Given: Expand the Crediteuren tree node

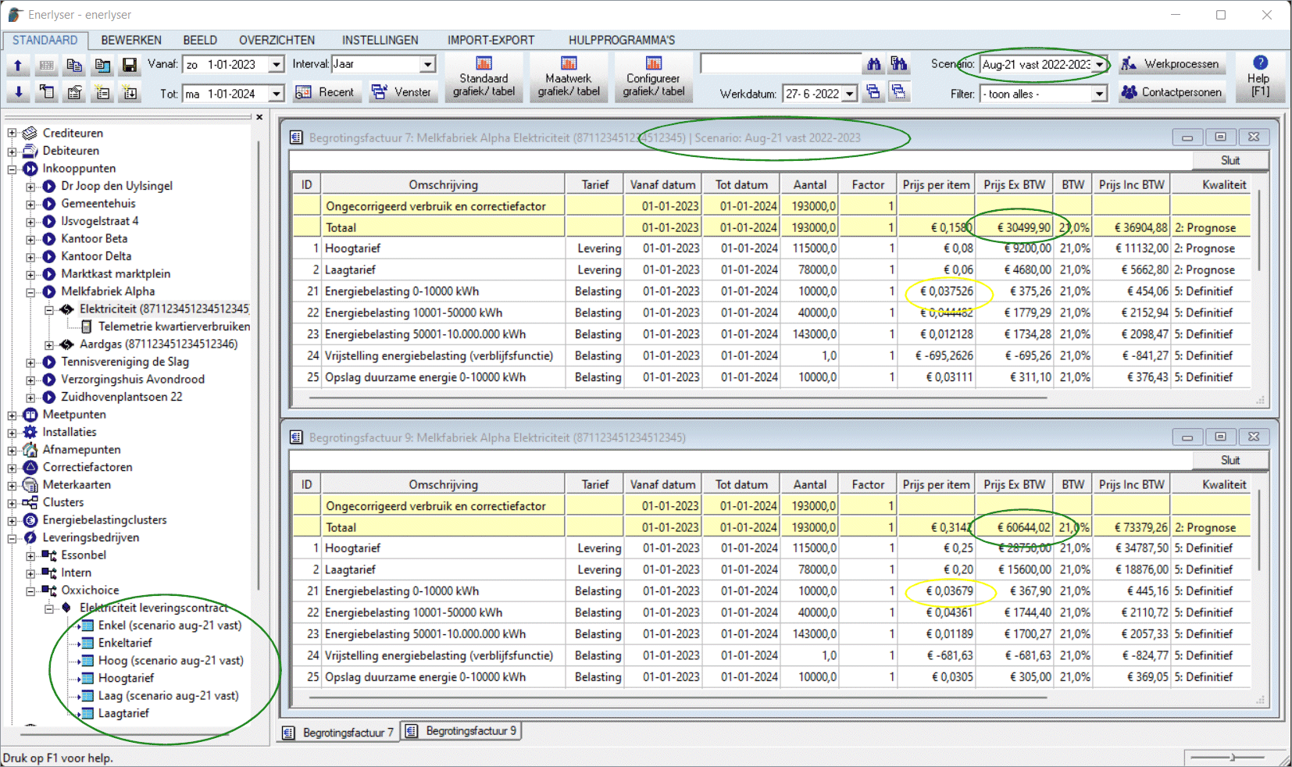Looking at the screenshot, I should (12, 133).
